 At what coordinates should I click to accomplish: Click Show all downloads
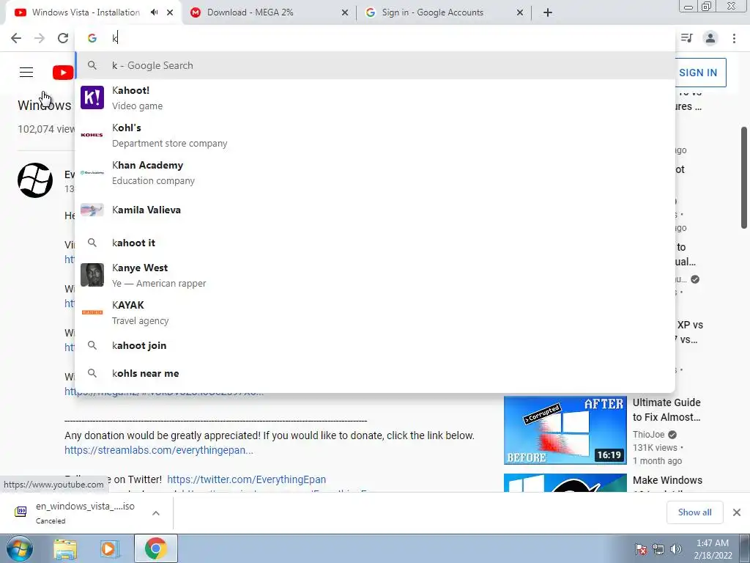694,512
